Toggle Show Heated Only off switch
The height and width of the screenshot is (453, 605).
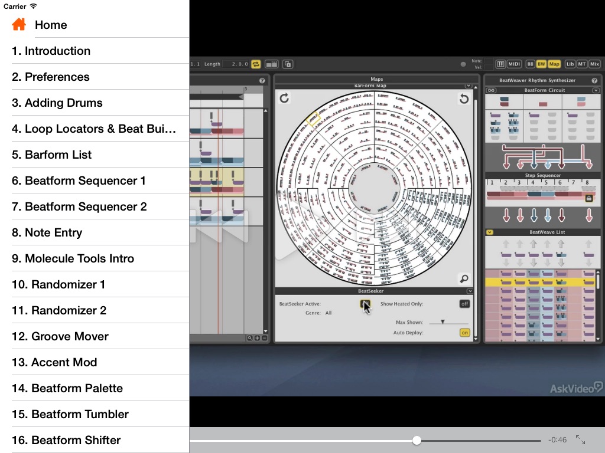465,304
